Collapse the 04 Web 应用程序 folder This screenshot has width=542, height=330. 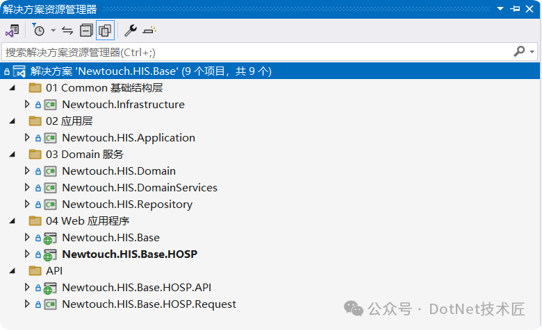pos(13,221)
